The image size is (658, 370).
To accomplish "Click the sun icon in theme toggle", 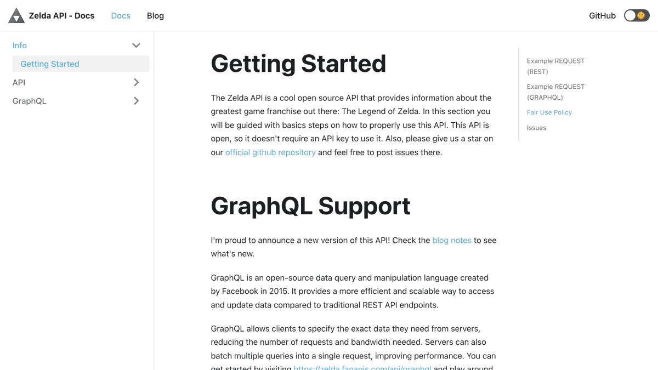I will click(x=641, y=15).
